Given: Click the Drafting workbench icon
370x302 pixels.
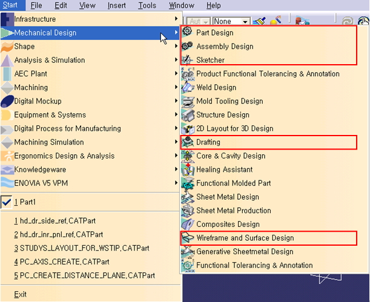Looking at the screenshot, I should pyautogui.click(x=188, y=142).
